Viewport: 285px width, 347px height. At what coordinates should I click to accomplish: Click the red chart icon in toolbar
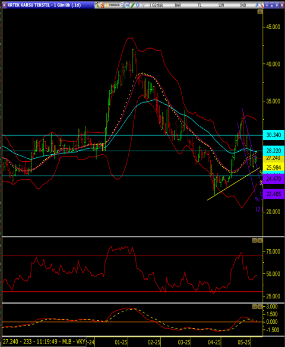(102, 5)
